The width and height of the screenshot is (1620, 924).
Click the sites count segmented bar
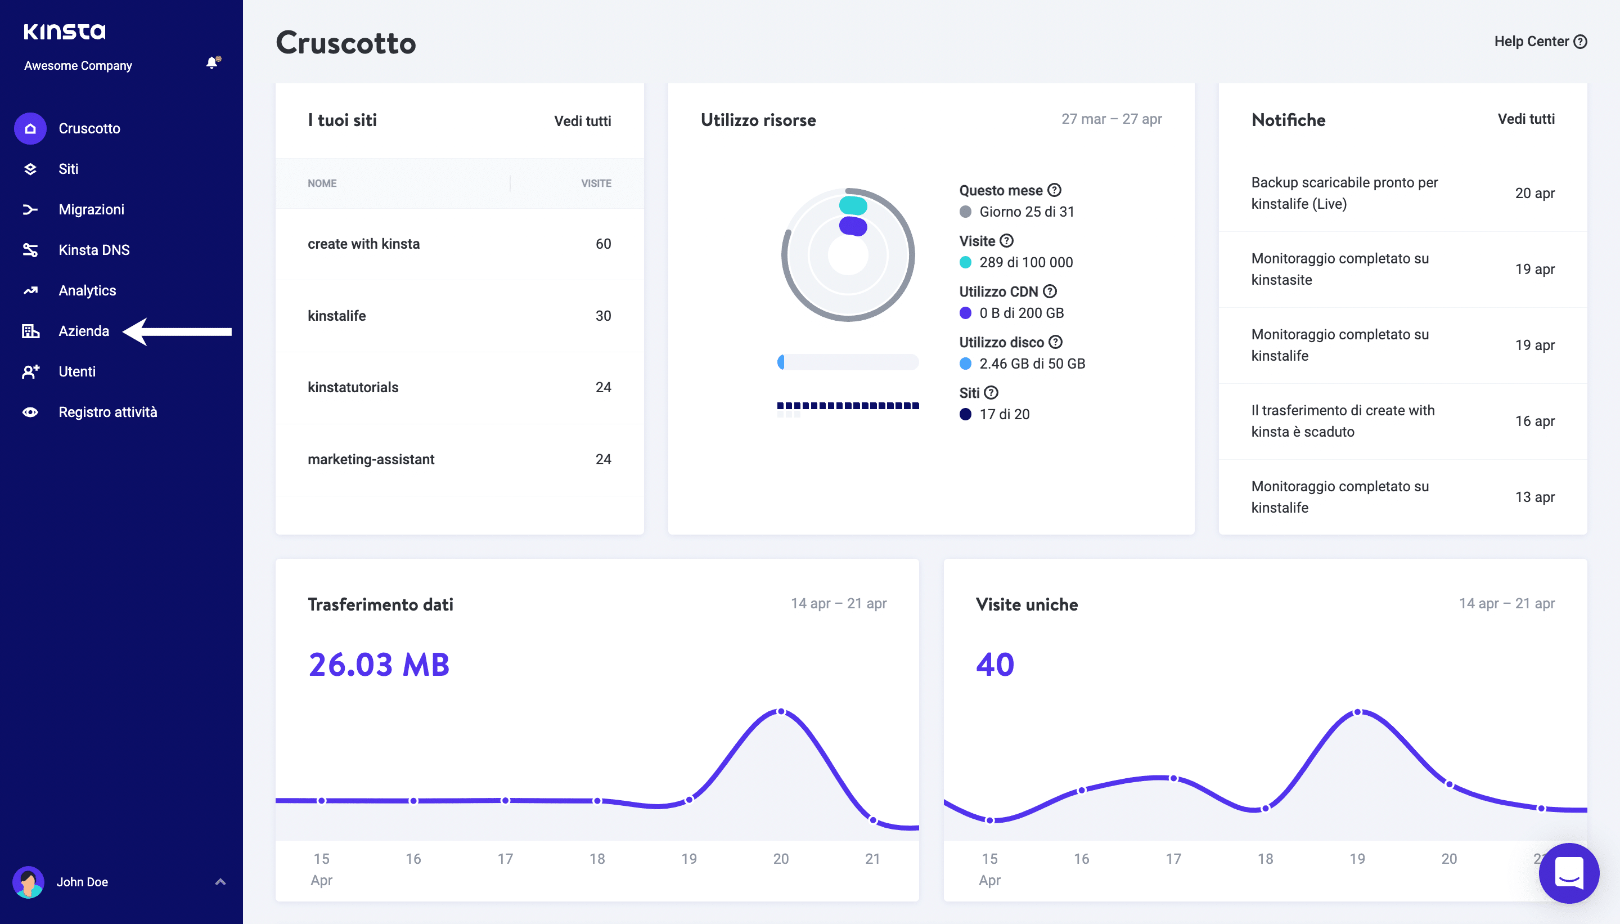[848, 409]
